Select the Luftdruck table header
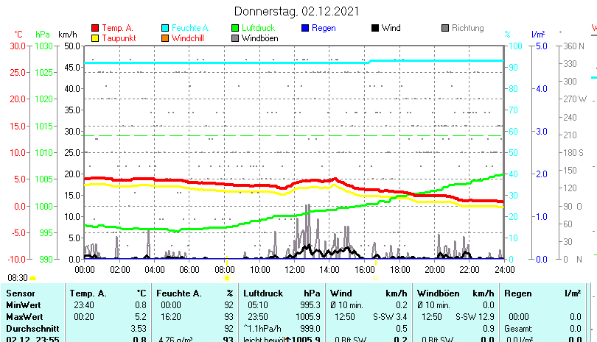 (x=263, y=293)
